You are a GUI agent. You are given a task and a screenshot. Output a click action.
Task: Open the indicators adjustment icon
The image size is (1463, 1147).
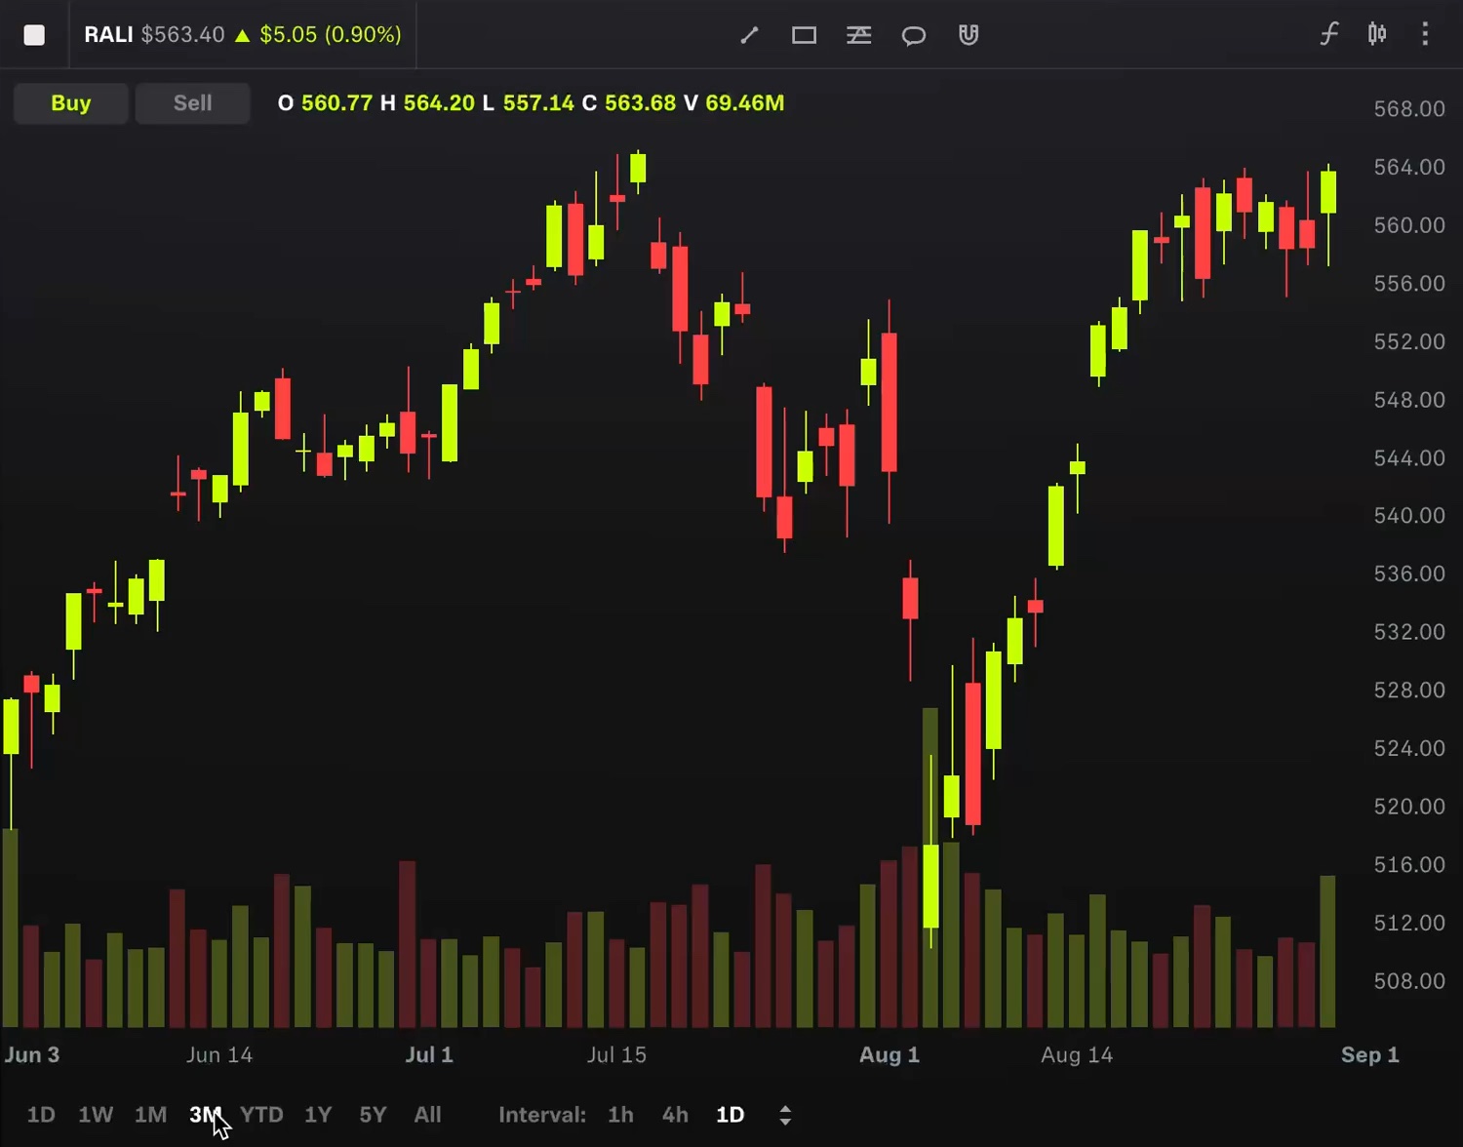coord(858,35)
